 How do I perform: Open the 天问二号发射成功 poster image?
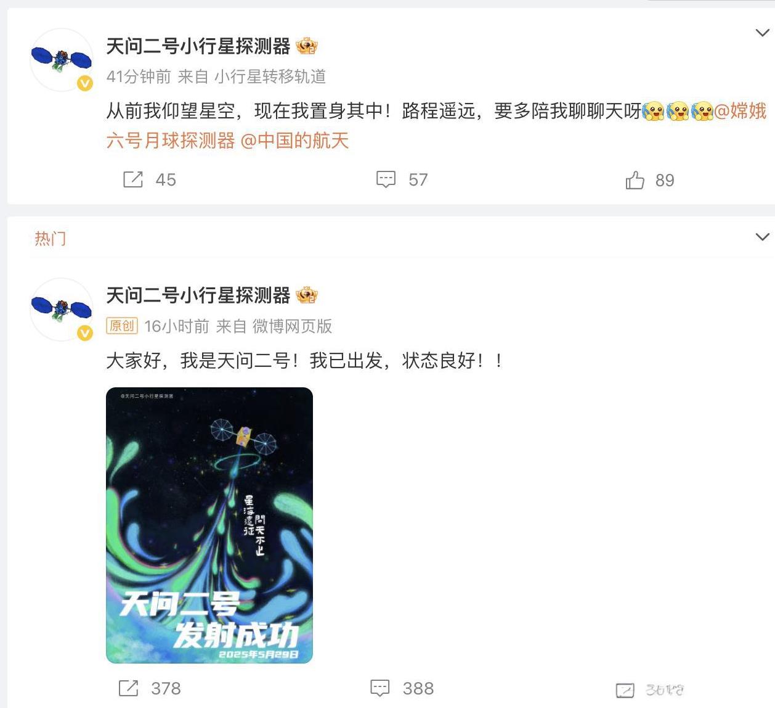click(x=209, y=525)
